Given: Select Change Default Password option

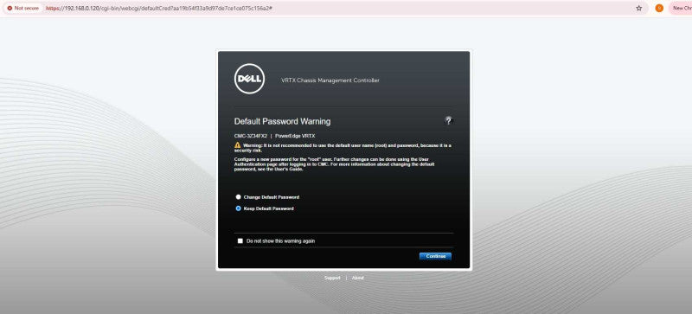Looking at the screenshot, I should 239,197.
